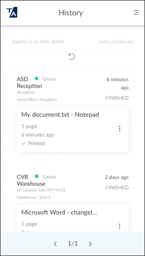145x256 pixels.
Task: Click the ASD Reception online status dot
Action: click(x=37, y=78)
